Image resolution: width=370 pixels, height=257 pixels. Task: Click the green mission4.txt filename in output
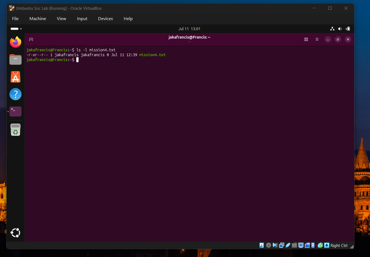click(x=152, y=55)
